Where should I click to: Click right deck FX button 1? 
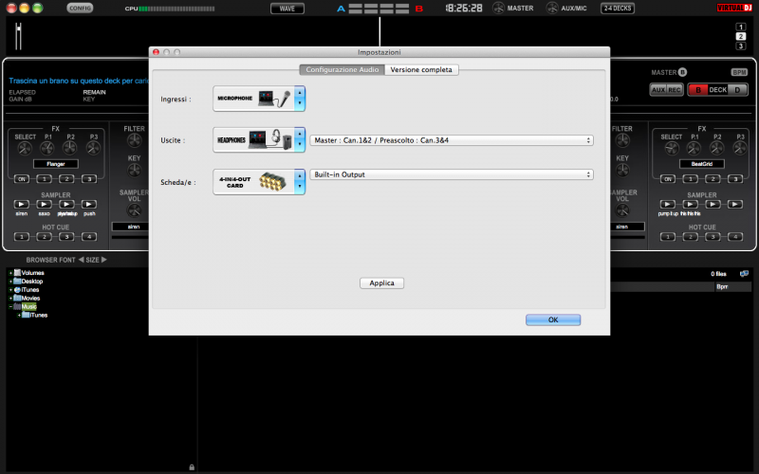(691, 179)
